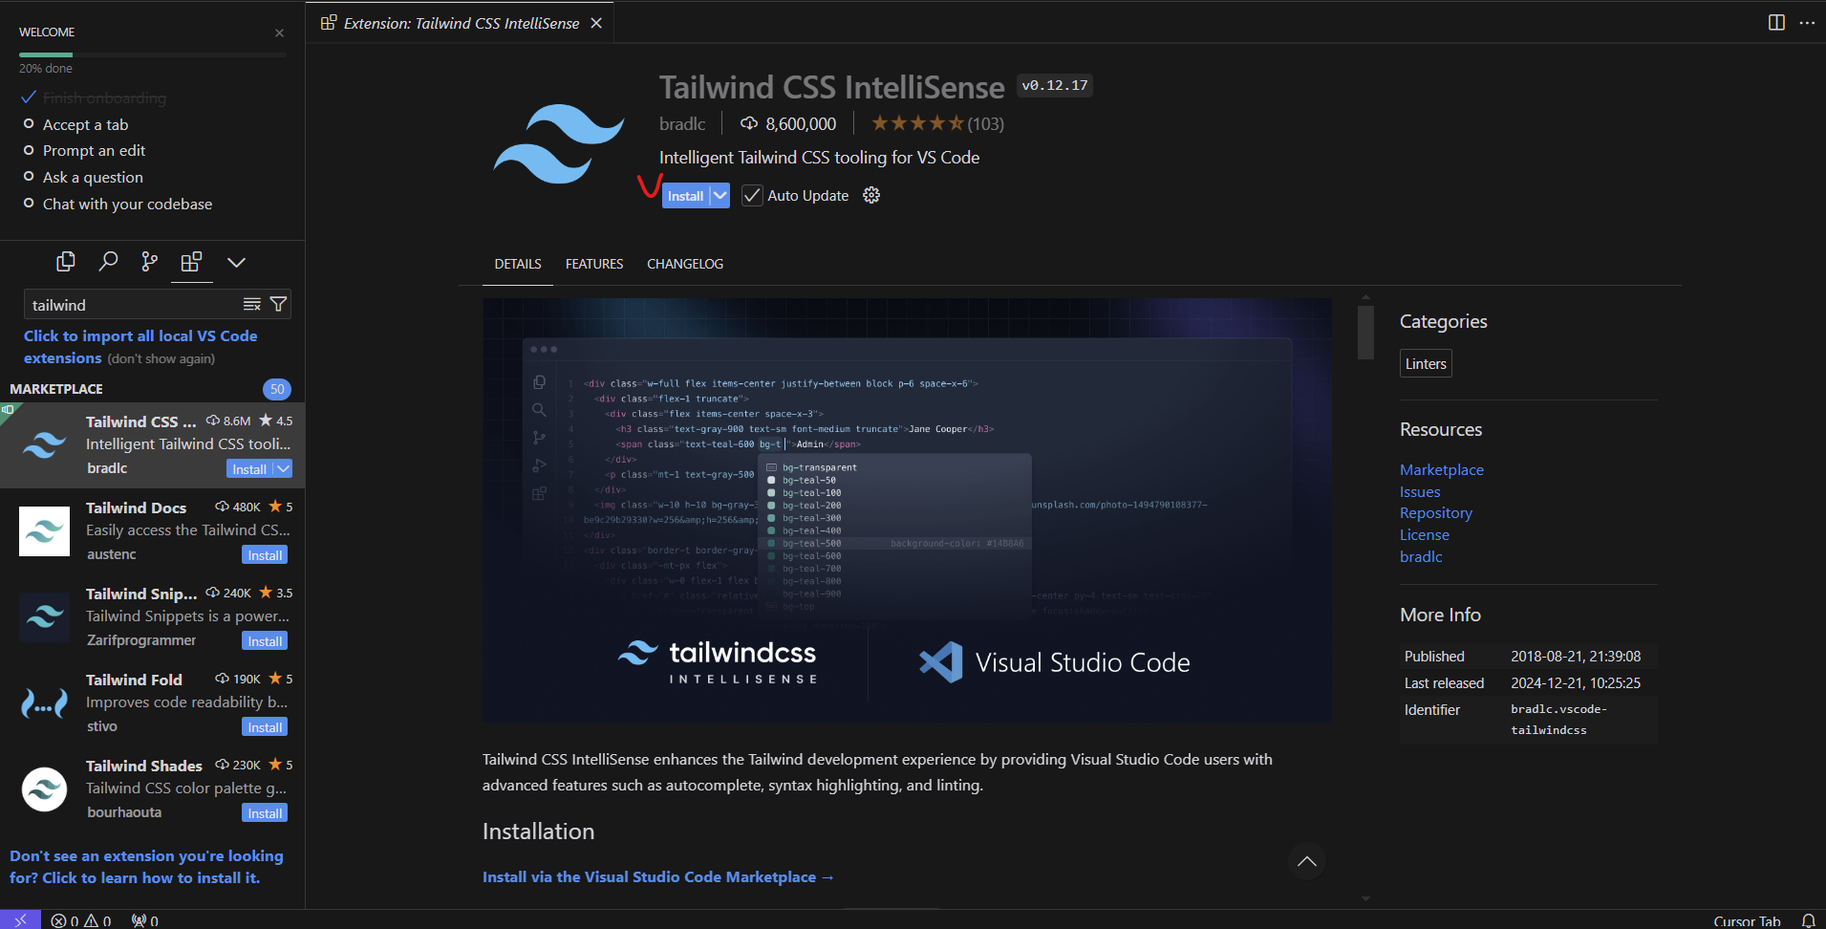
Task: Click the marketplace results count badge 50
Action: coord(277,389)
